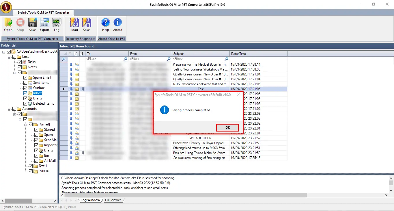Select the SysInfoTools OLM to PST Converter ribbon tab

pyautogui.click(x=43, y=12)
